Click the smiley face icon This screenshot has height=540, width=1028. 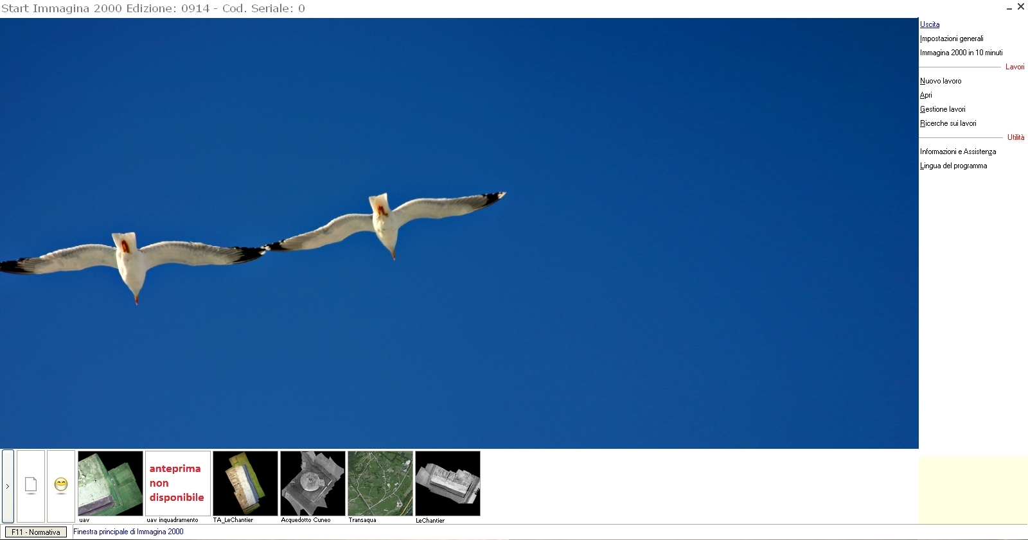coord(61,485)
